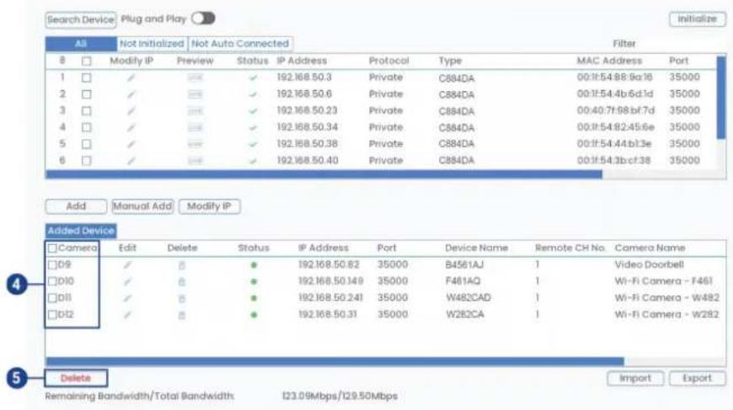This screenshot has height=410, width=733.
Task: Click the Export button
Action: click(698, 378)
